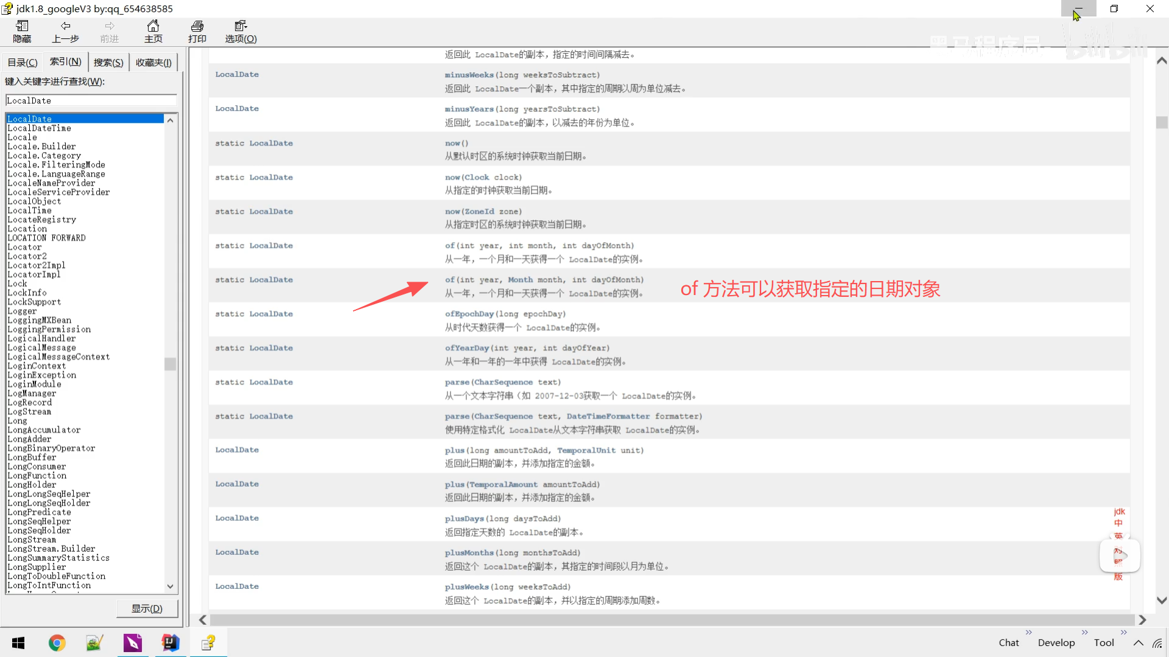Click the keyword search input field
The height and width of the screenshot is (657, 1169).
[91, 100]
